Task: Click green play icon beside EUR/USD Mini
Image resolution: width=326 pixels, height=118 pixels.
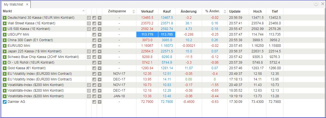Action: (5, 46)
